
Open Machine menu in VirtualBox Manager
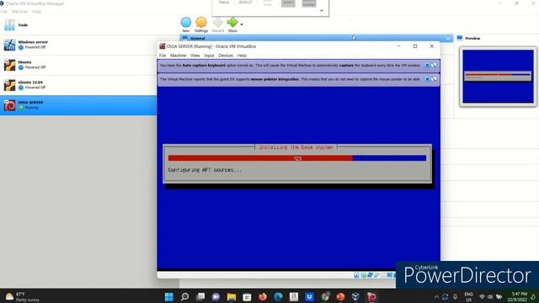(x=19, y=12)
